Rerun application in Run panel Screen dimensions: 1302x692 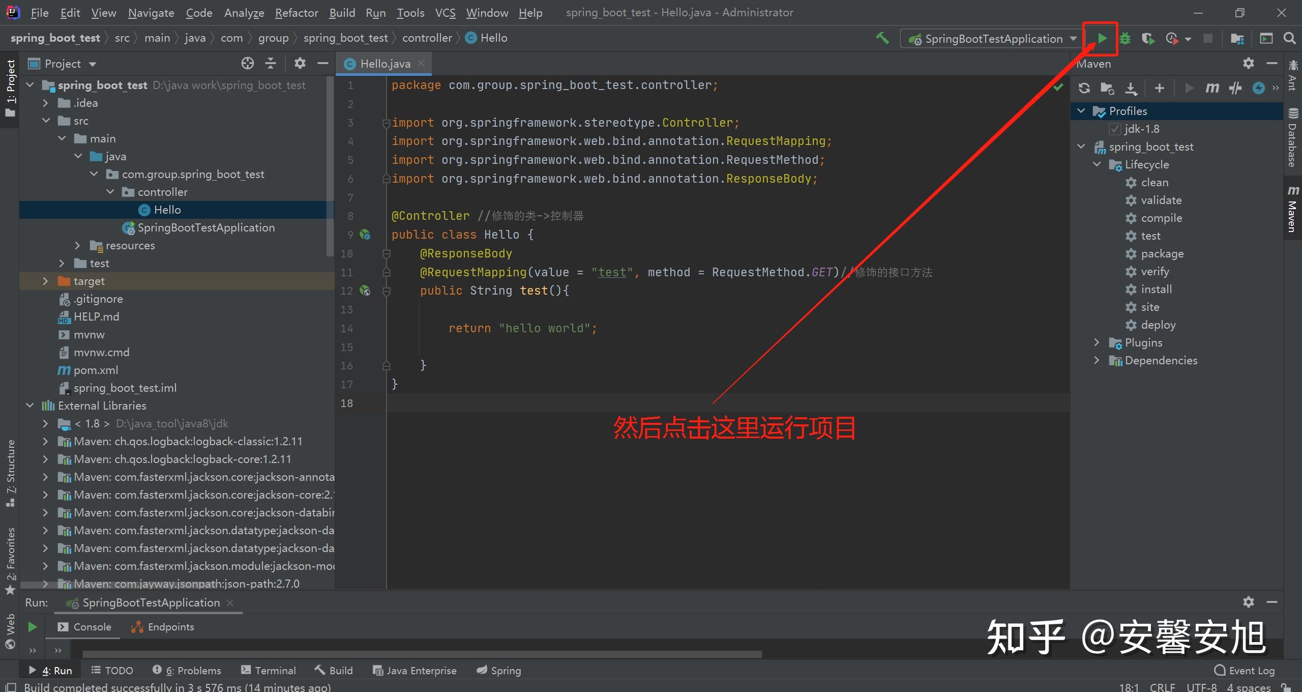click(32, 627)
